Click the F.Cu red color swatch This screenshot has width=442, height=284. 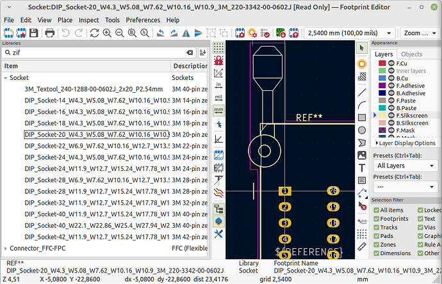382,63
